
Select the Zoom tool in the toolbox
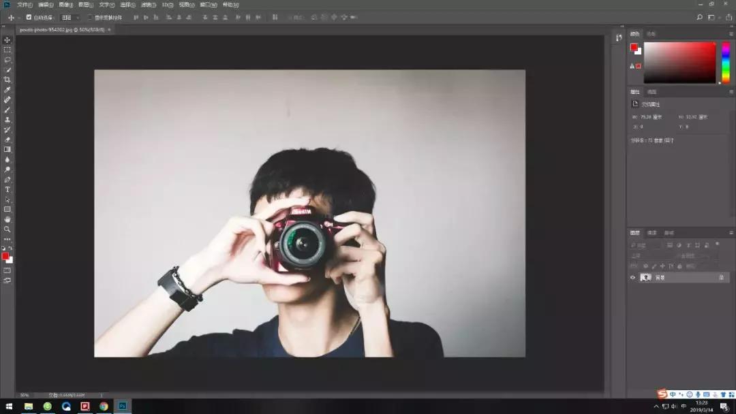[7, 229]
